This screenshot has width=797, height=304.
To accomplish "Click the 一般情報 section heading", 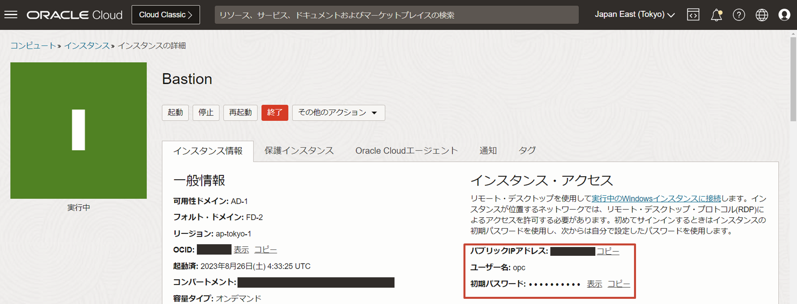I will 199,180.
